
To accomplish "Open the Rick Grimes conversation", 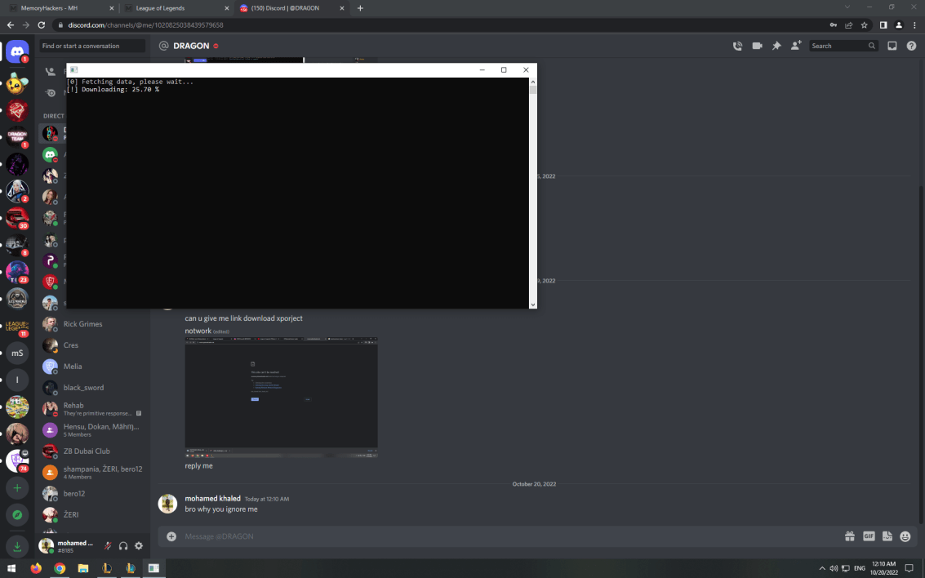I will click(92, 324).
